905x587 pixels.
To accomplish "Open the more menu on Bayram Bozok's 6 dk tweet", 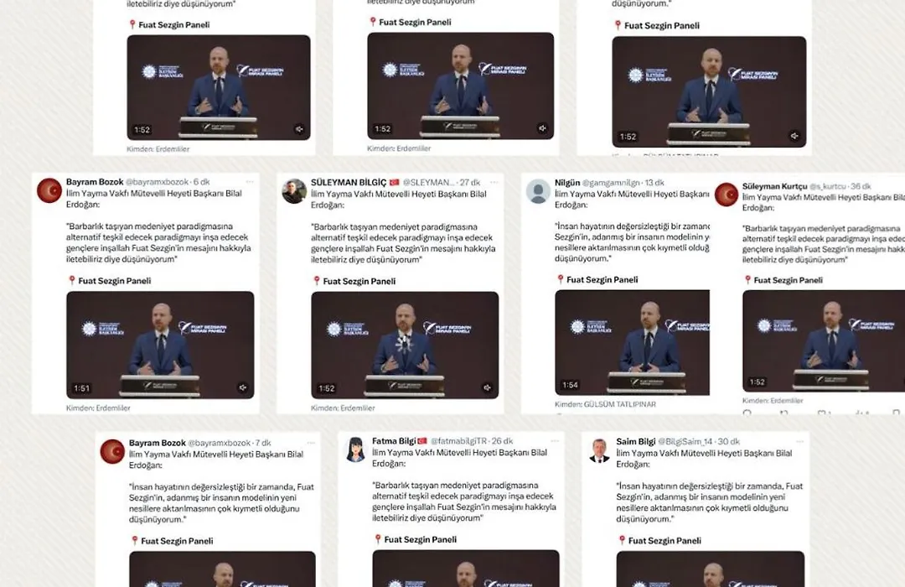I will [250, 181].
